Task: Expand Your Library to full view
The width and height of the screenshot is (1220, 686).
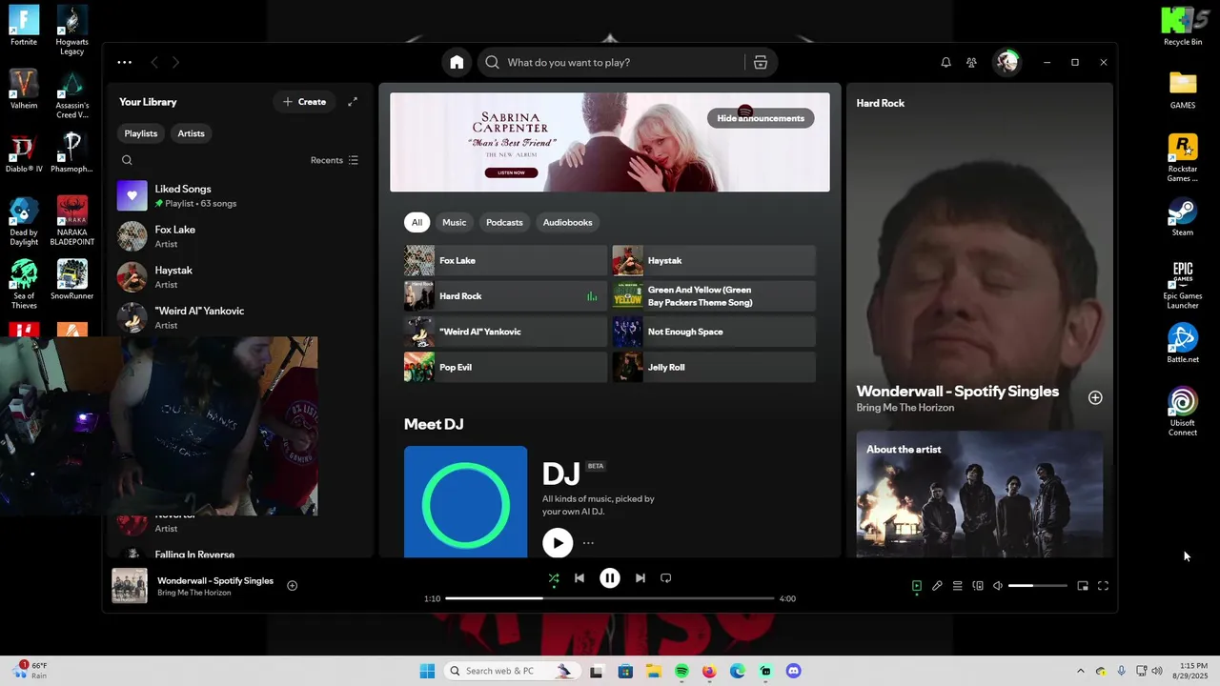Action: coord(353,102)
